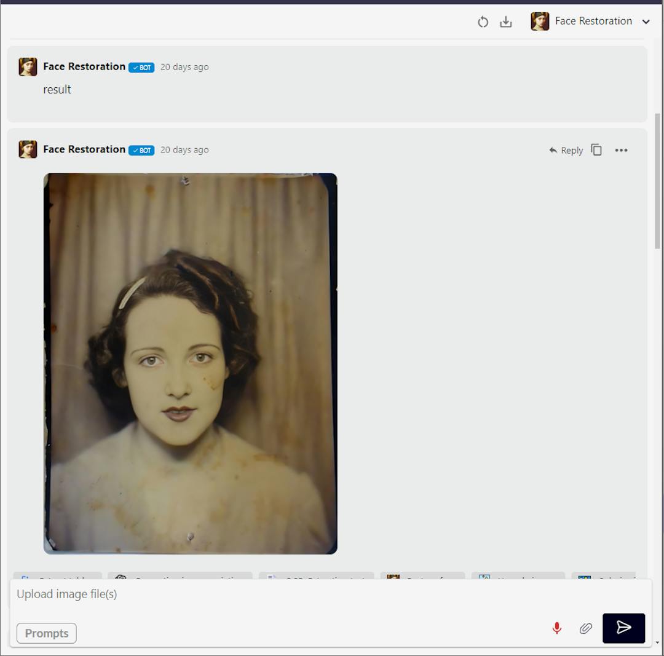Click Reply on the bot's image message
The width and height of the screenshot is (664, 656).
(565, 150)
